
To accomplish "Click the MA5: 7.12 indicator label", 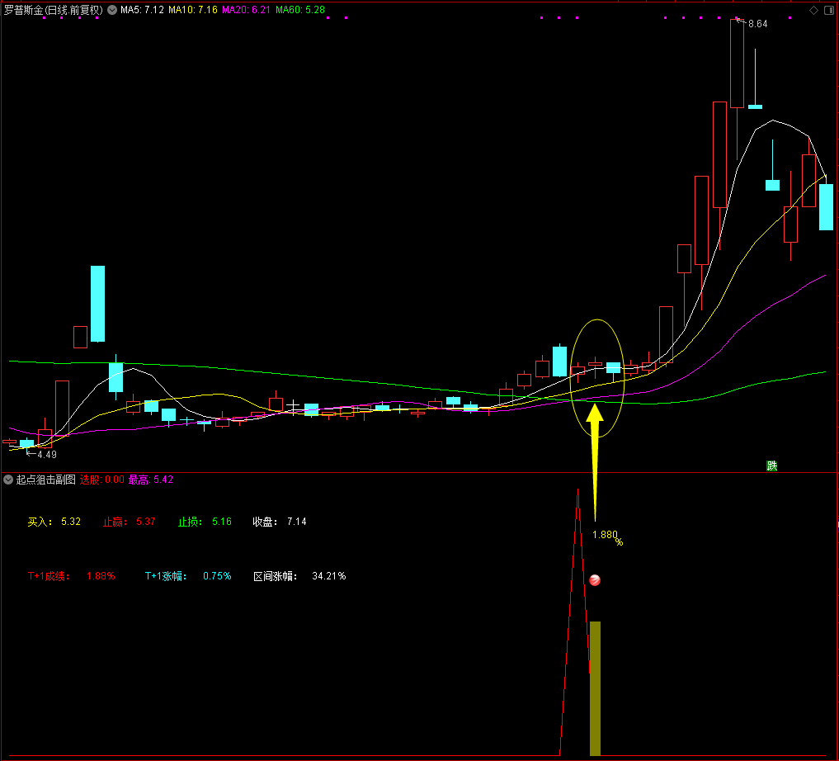I will [142, 10].
